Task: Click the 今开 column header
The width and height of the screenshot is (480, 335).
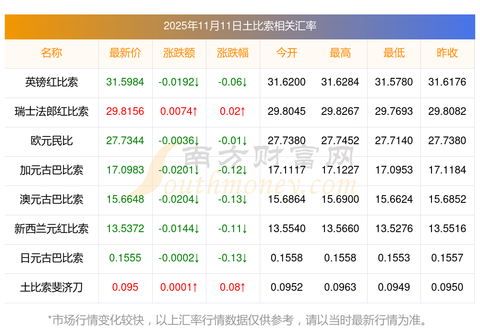Action: [x=287, y=53]
